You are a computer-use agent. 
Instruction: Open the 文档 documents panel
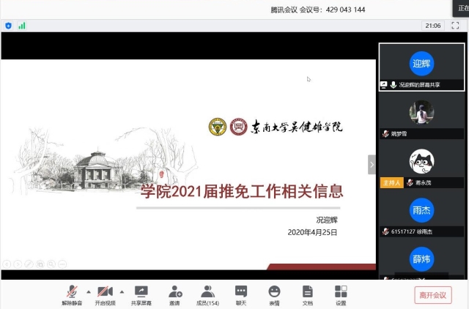(x=308, y=295)
